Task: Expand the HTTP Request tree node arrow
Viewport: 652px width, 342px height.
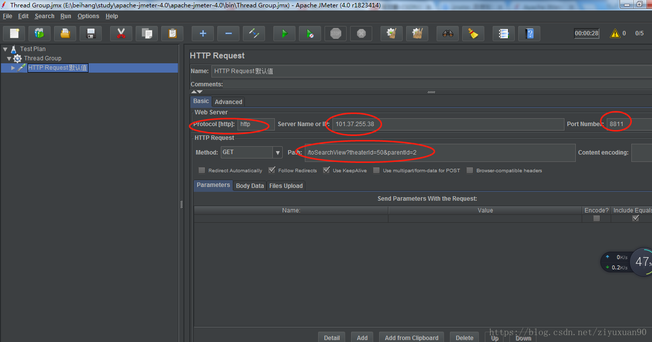Action: coord(13,68)
